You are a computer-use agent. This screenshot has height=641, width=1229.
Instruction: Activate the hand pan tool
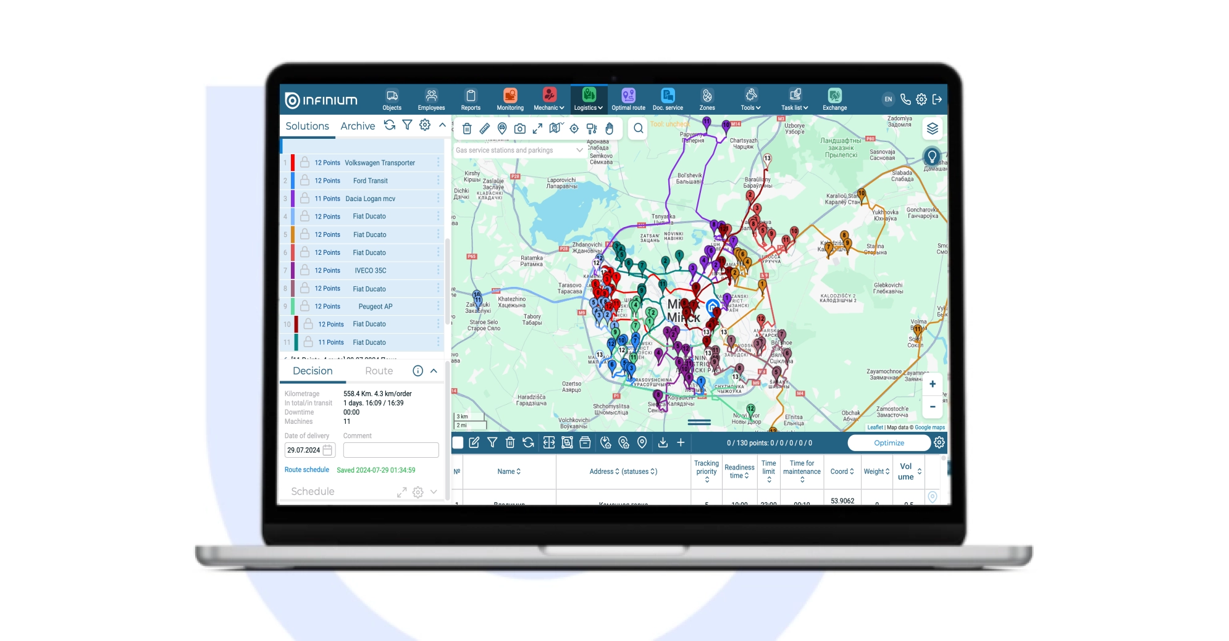[610, 128]
